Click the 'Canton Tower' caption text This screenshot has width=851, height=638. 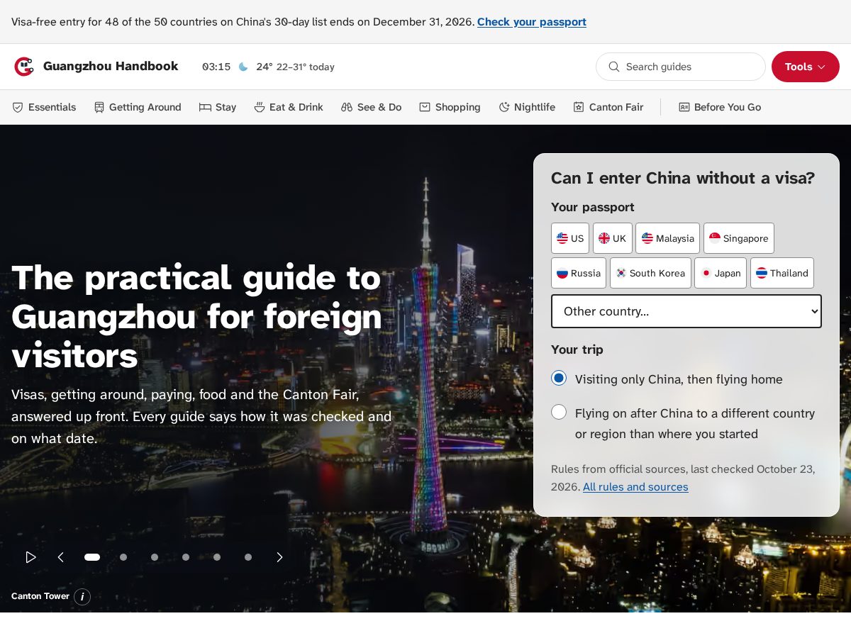40,596
